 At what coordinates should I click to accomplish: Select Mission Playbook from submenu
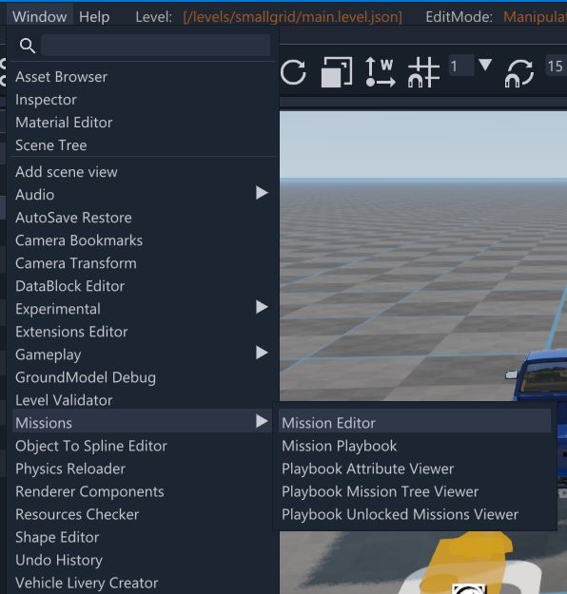tap(415, 446)
